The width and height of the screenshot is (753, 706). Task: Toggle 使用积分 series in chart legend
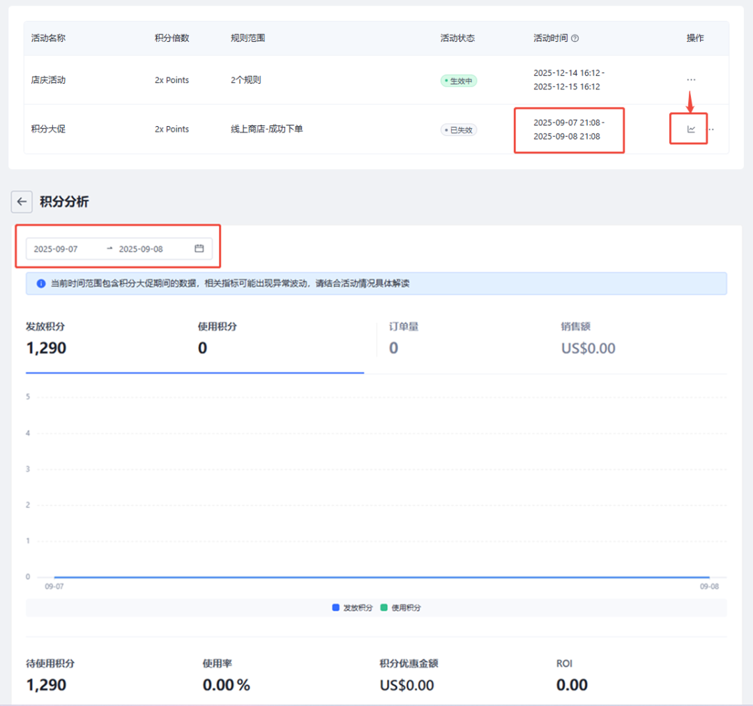(x=400, y=608)
